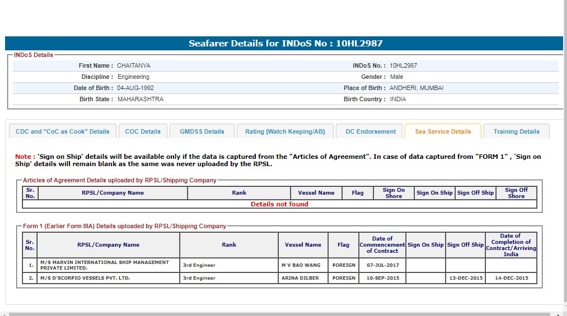Click the Sea Service Details tab
This screenshot has height=316, width=567.
pyautogui.click(x=443, y=131)
